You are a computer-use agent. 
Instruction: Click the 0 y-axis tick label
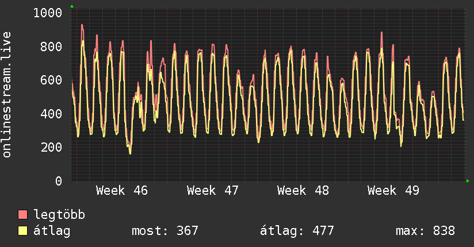point(59,181)
